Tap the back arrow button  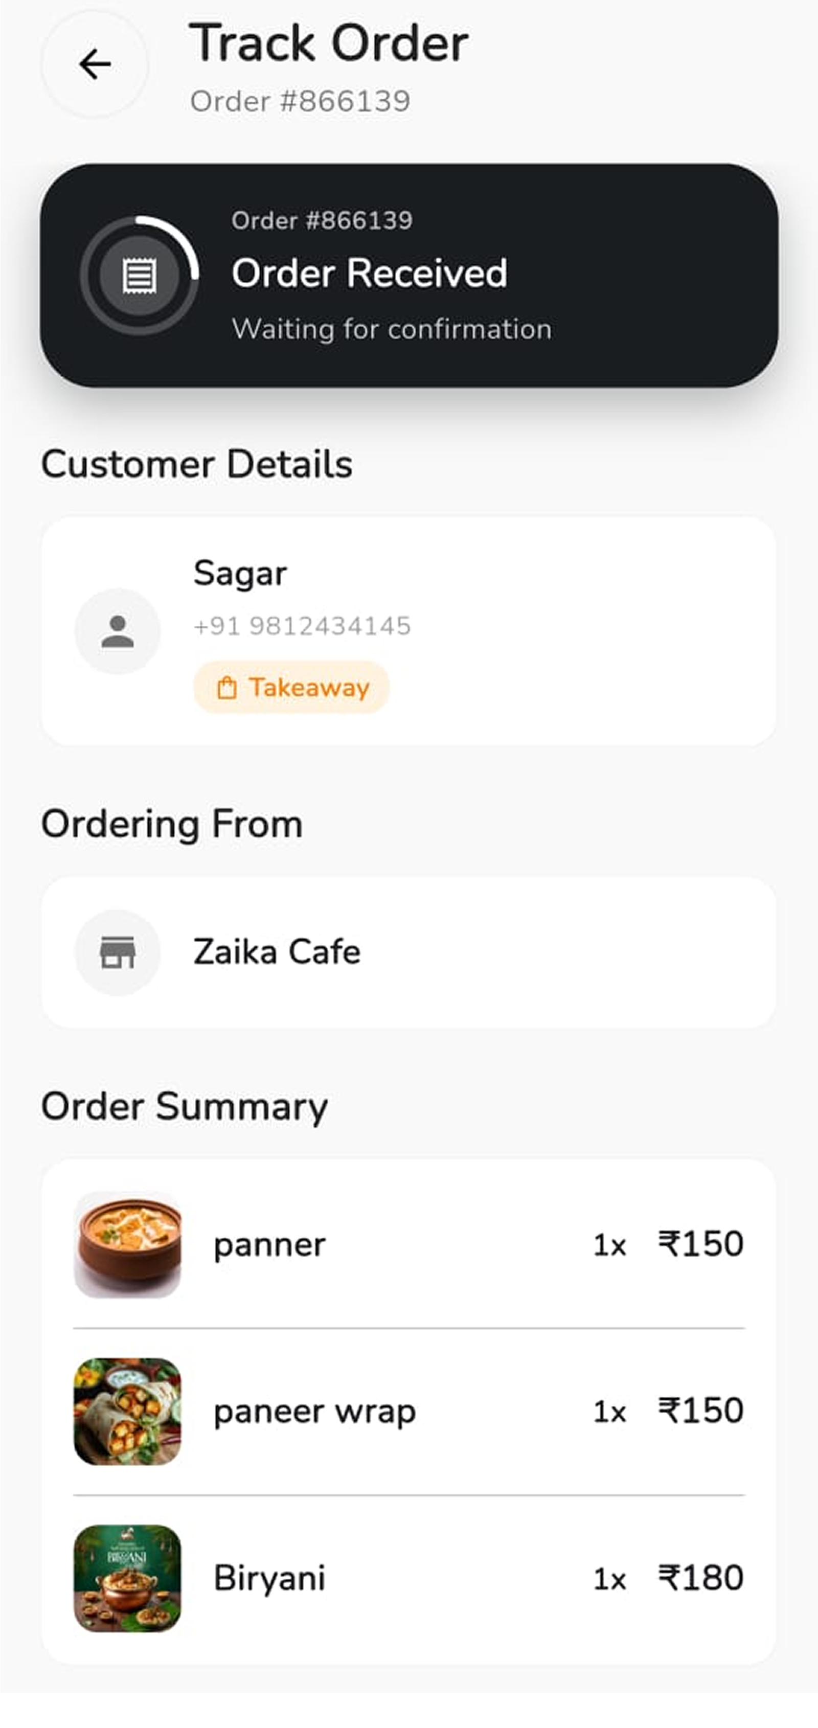tap(95, 65)
